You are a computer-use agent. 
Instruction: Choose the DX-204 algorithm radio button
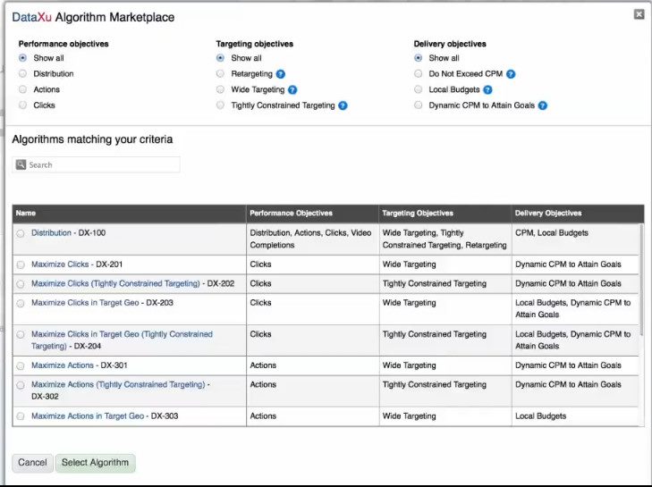[x=21, y=334]
